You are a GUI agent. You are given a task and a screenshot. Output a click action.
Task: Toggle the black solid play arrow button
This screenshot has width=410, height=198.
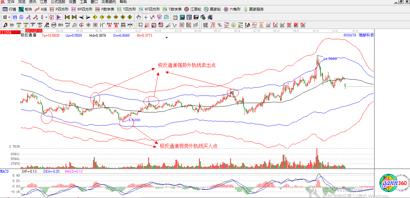[x=88, y=17]
